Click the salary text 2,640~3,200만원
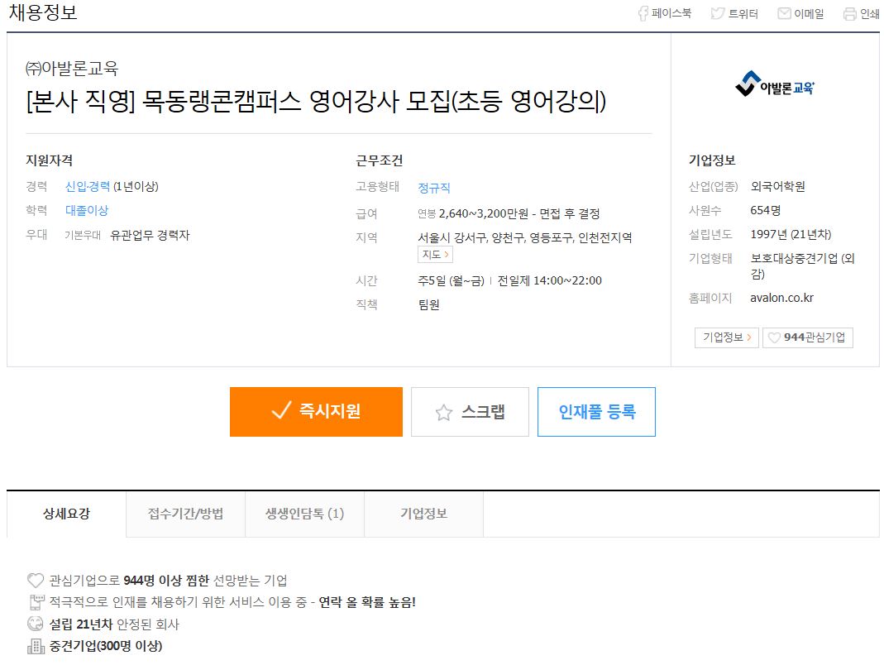Screen dimensions: 884x665 (x=484, y=213)
